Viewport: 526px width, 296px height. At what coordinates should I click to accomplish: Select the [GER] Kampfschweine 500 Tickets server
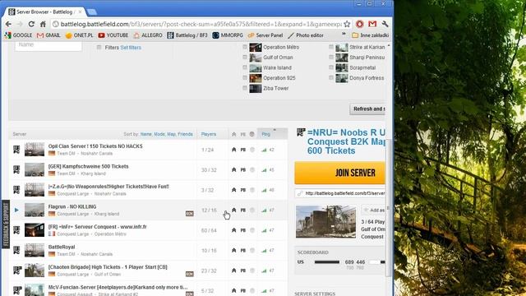148,170
